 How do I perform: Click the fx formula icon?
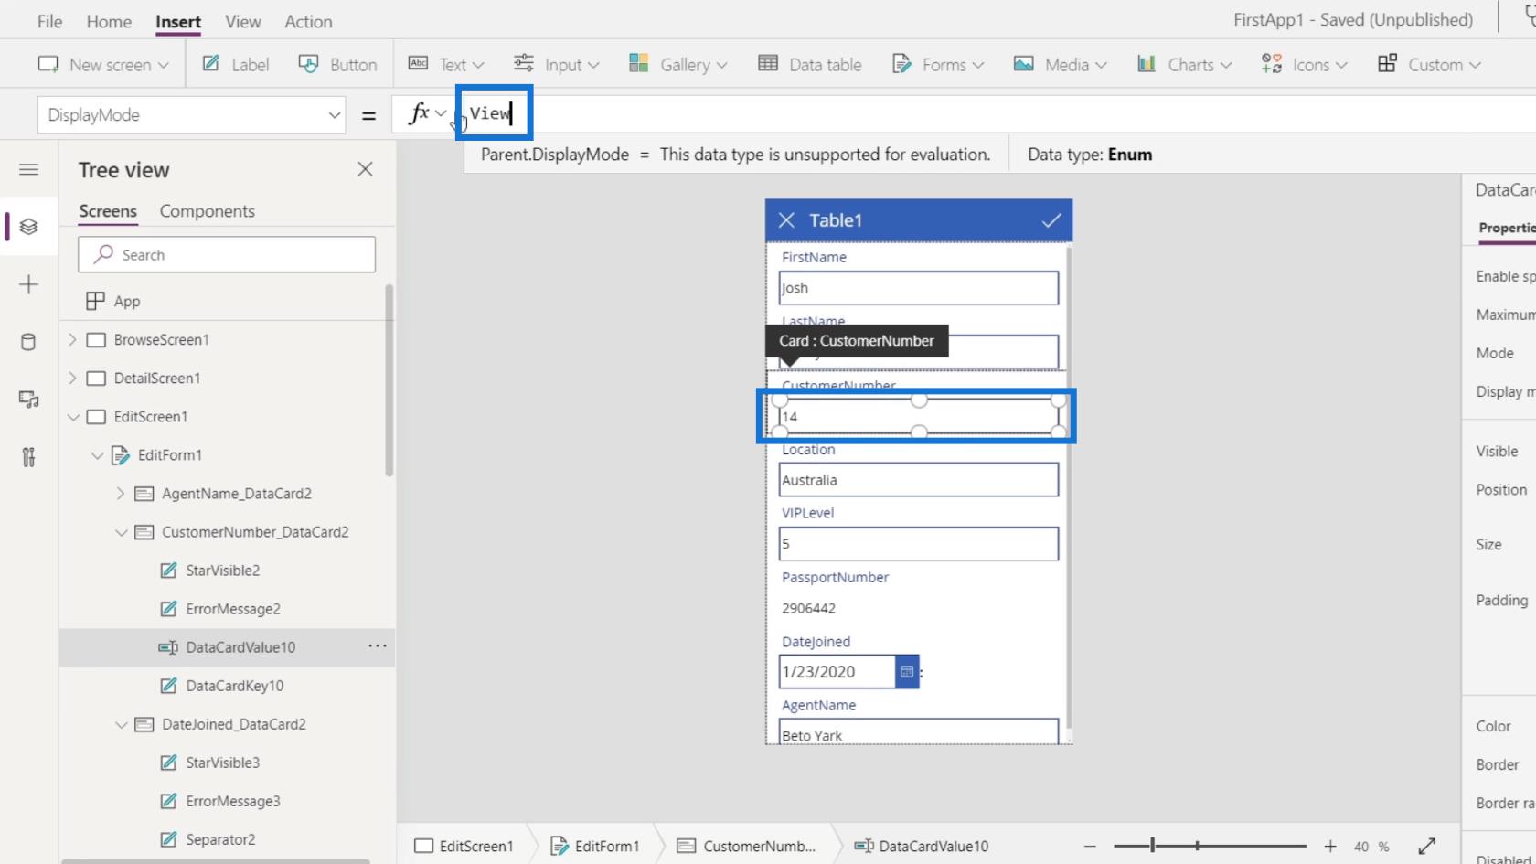pyautogui.click(x=419, y=113)
